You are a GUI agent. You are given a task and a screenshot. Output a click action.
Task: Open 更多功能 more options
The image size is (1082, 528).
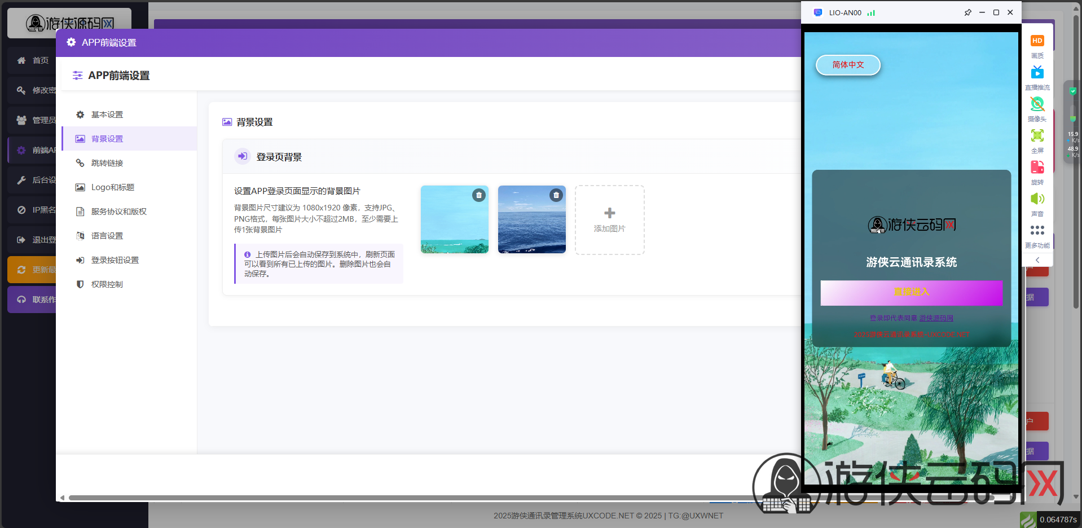click(x=1037, y=235)
